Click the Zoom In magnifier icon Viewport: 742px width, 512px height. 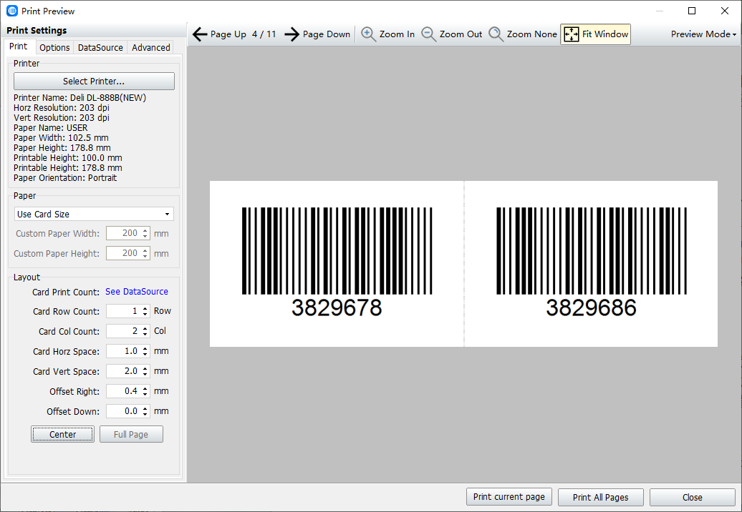tap(368, 34)
